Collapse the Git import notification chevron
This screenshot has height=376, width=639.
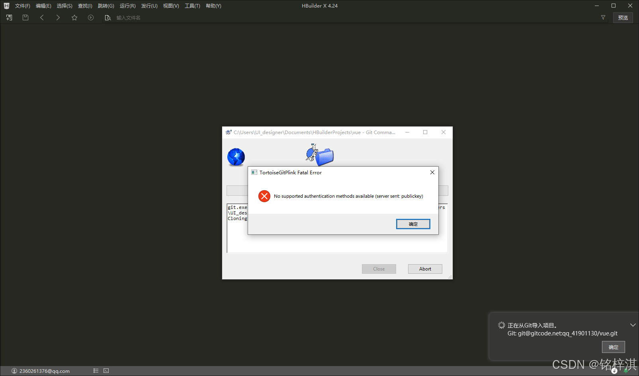click(633, 325)
